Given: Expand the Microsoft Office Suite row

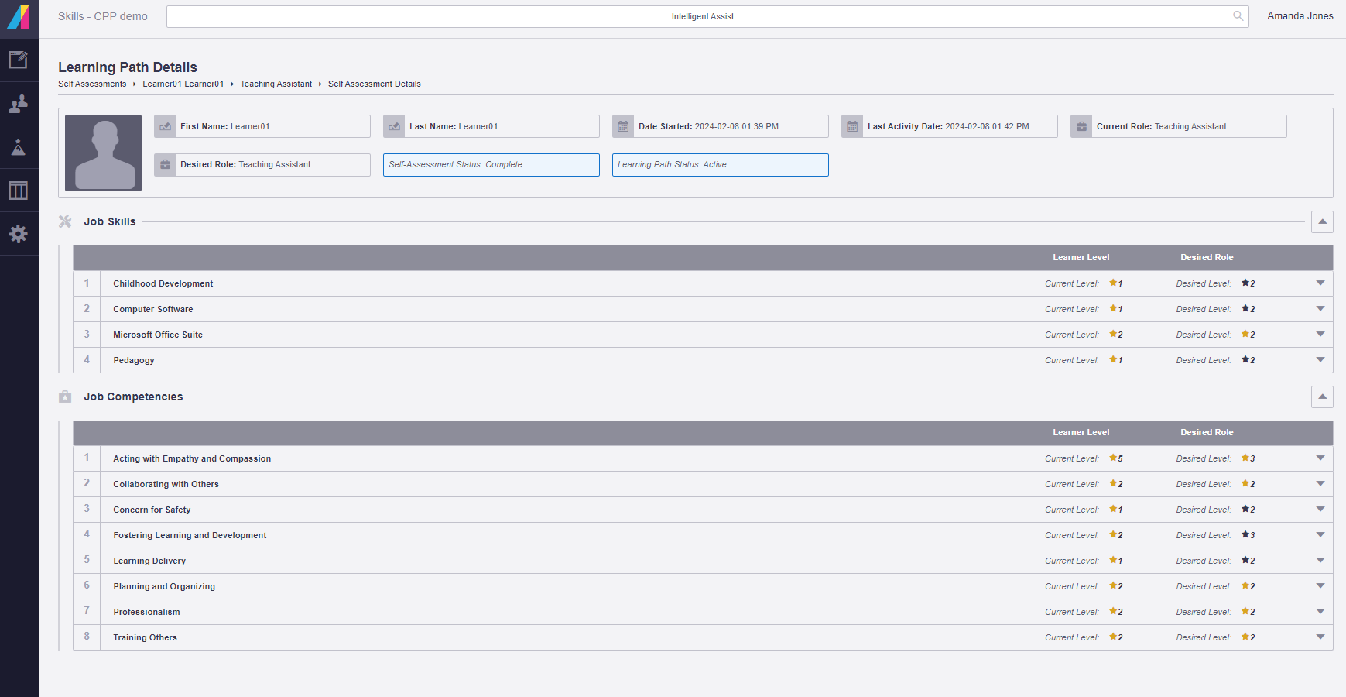Looking at the screenshot, I should [1320, 335].
